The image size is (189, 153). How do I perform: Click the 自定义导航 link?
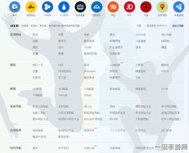[x=178, y=26]
